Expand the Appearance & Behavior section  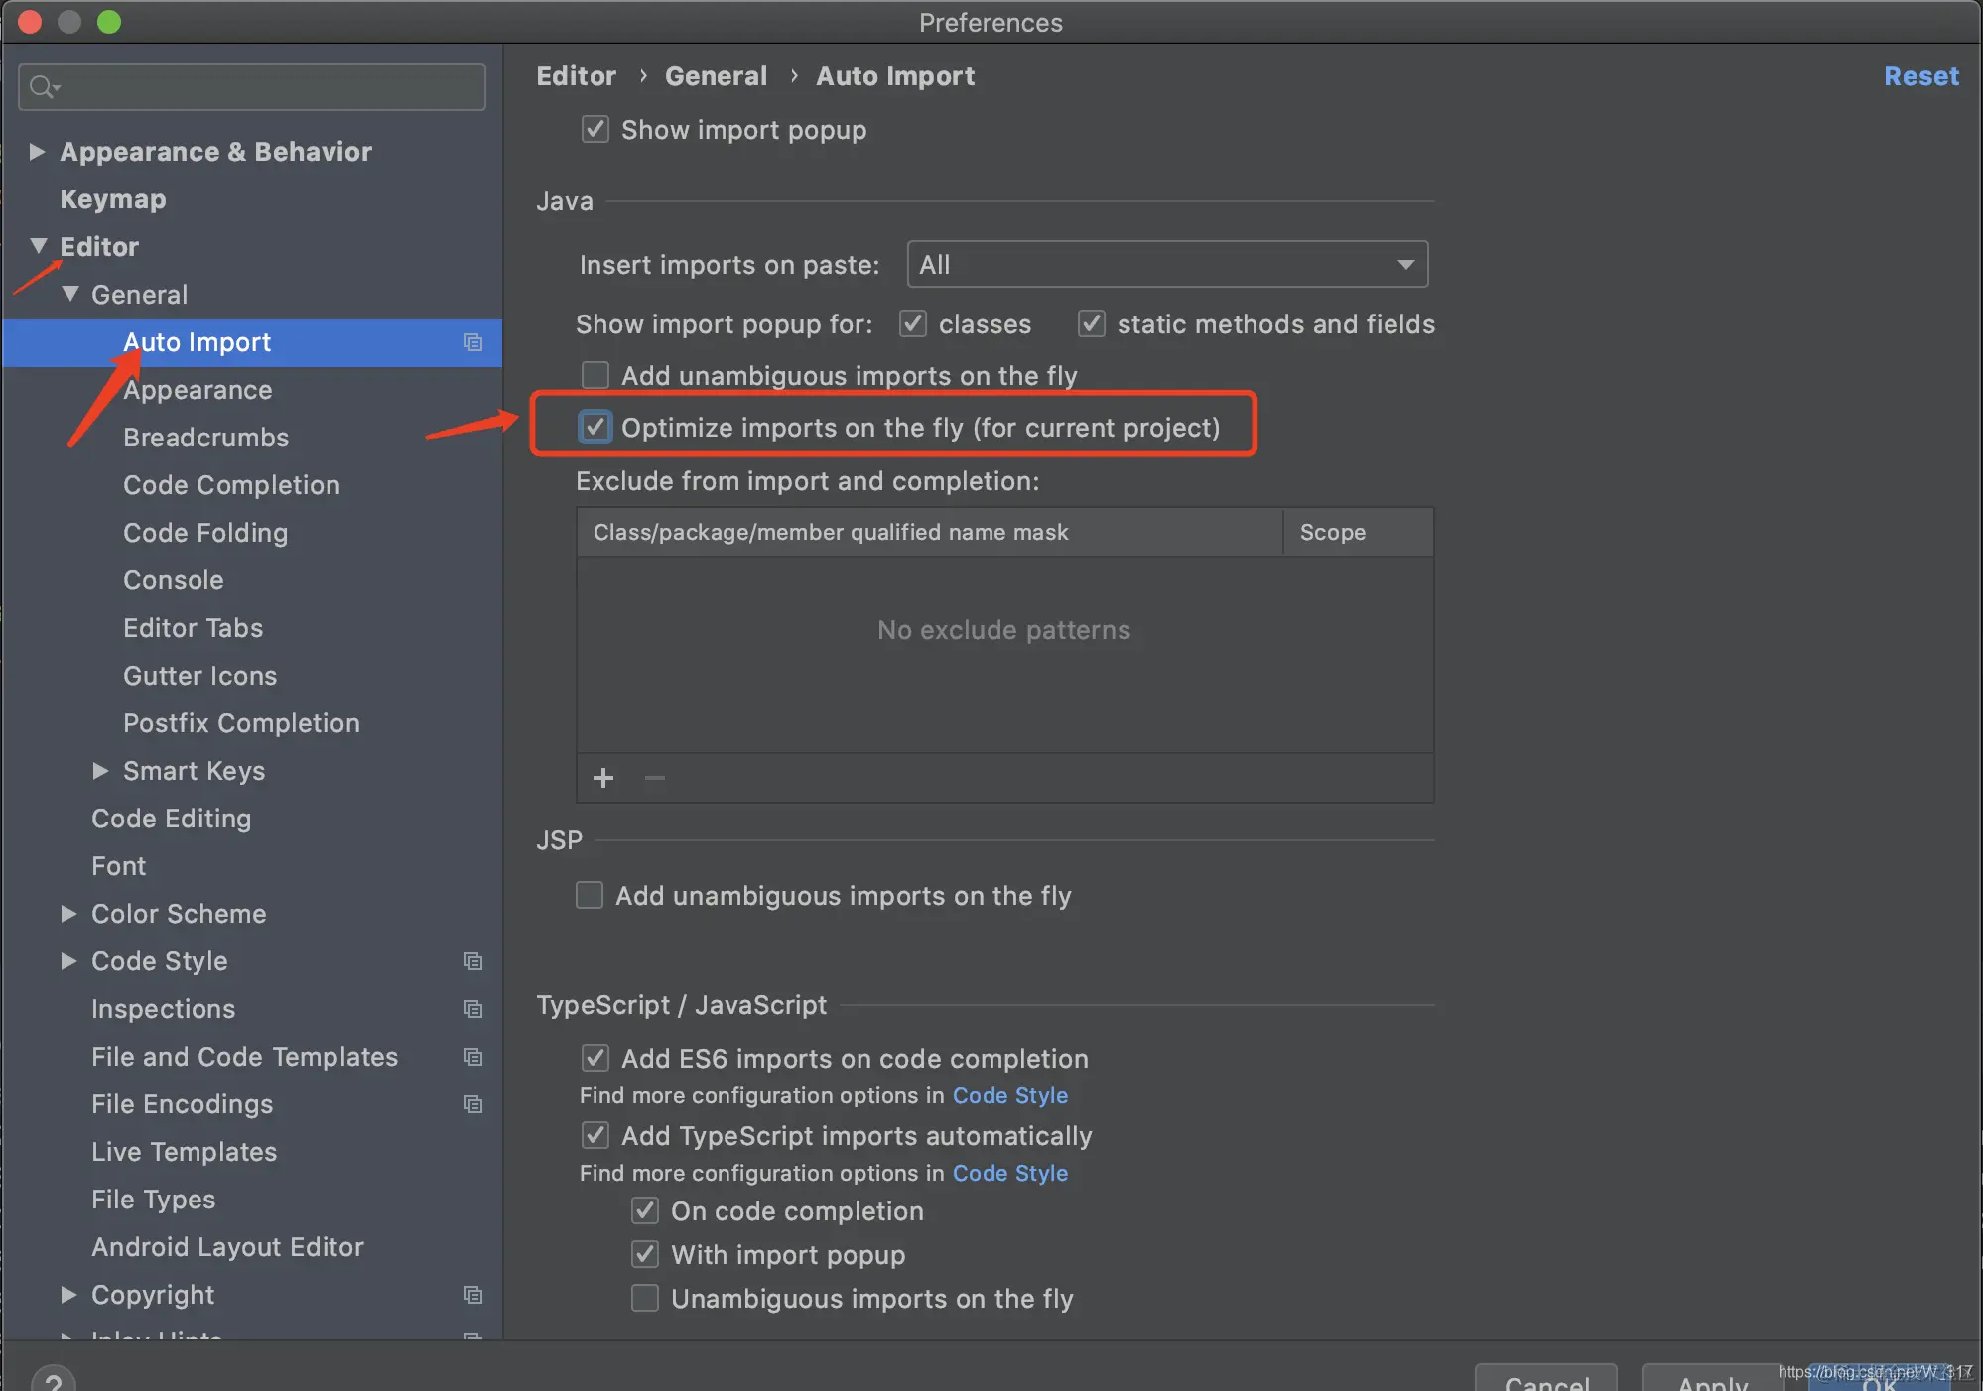(x=38, y=151)
